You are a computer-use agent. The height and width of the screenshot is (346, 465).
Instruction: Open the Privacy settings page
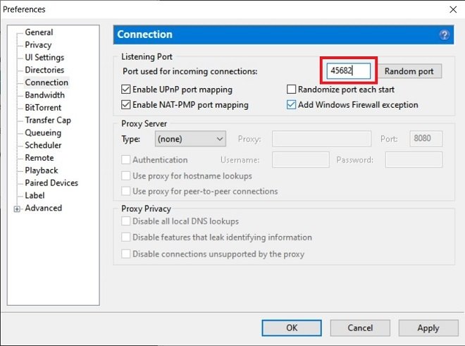tap(38, 45)
